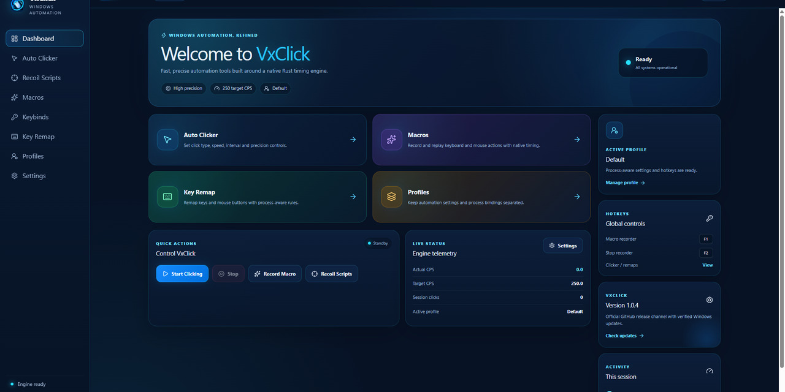Viewport: 785px width, 392px height.
Task: Click the Profiles card arrow
Action: [577, 197]
